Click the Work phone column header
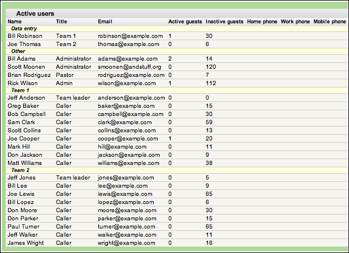This screenshot has height=253, width=349. pyautogui.click(x=295, y=22)
